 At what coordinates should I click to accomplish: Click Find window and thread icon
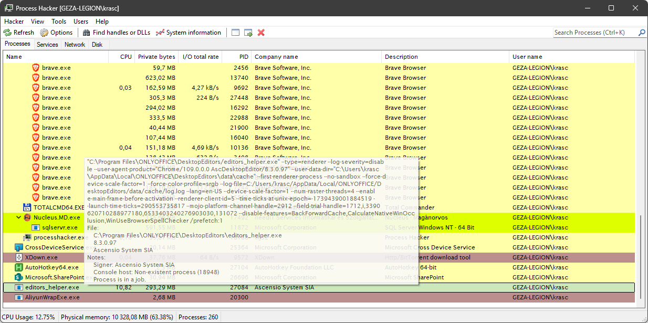[x=248, y=33]
